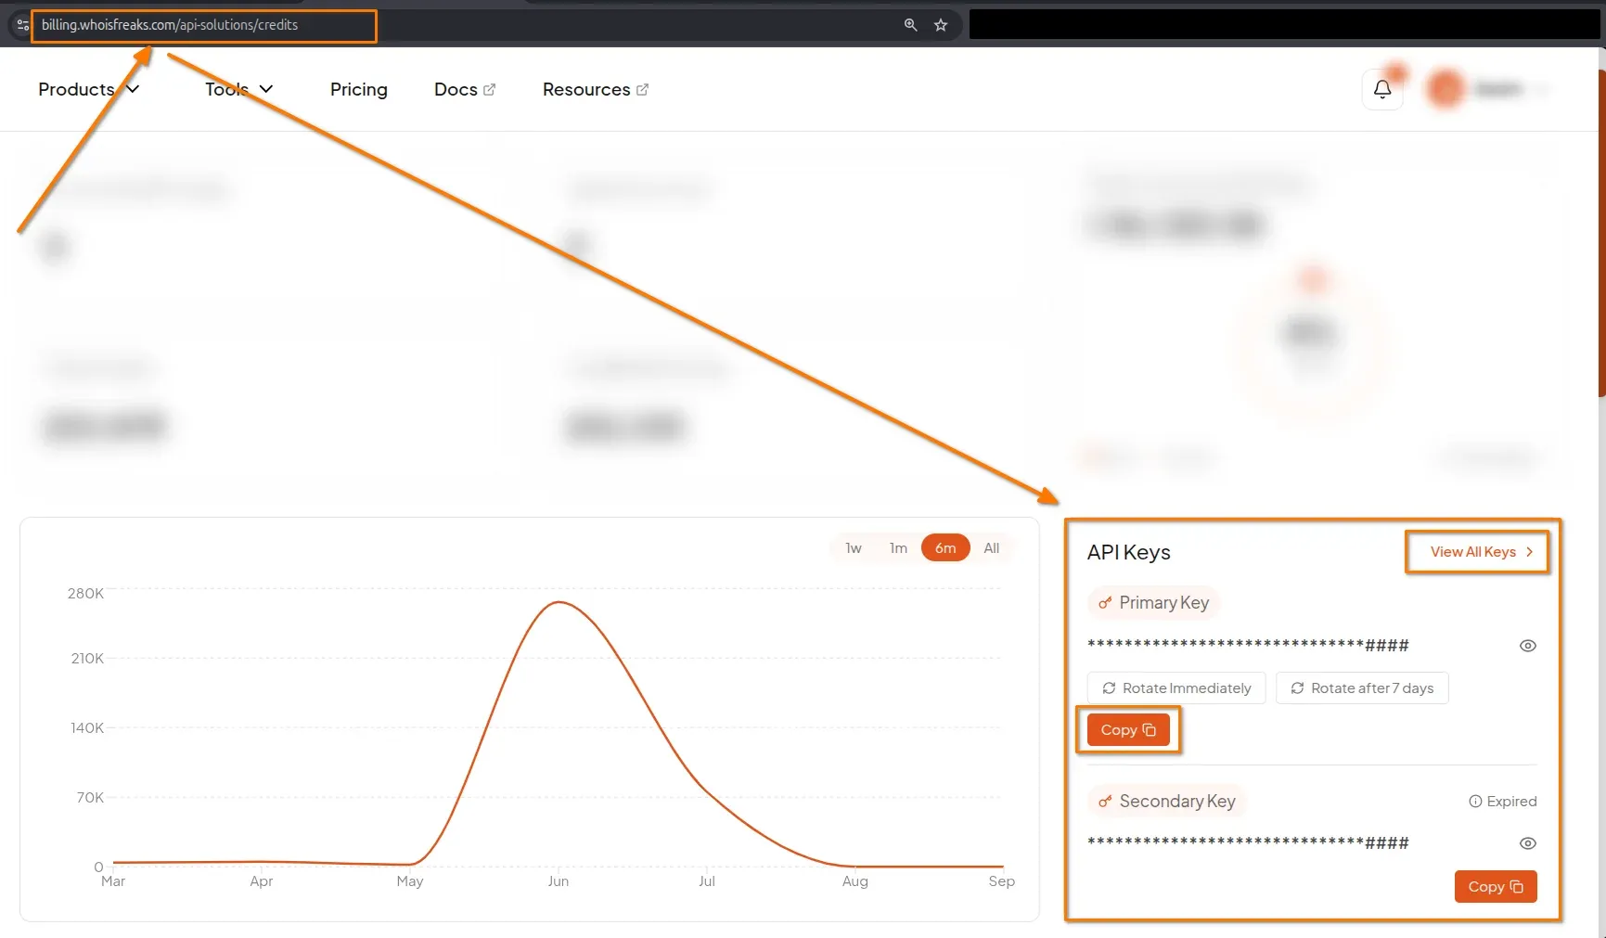Click the chart line peak near Jun

(559, 602)
